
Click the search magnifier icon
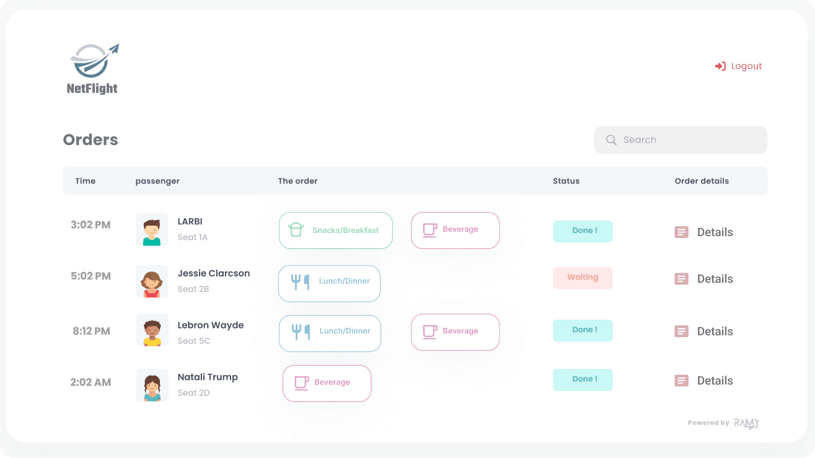[611, 140]
